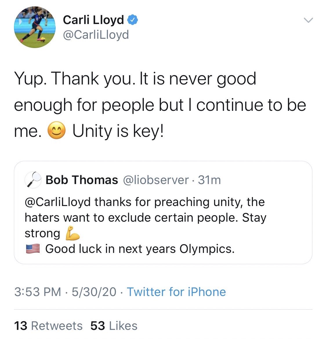Image resolution: width=326 pixels, height=340 pixels.
Task: Click the smiling face emoji
Action: coord(57,131)
